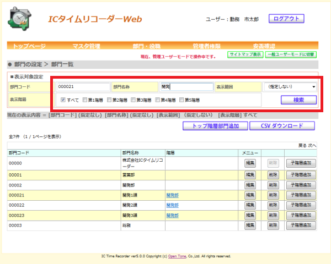The image size is (331, 264).
Task: Click トップ階層部門追加 button
Action: [215, 126]
